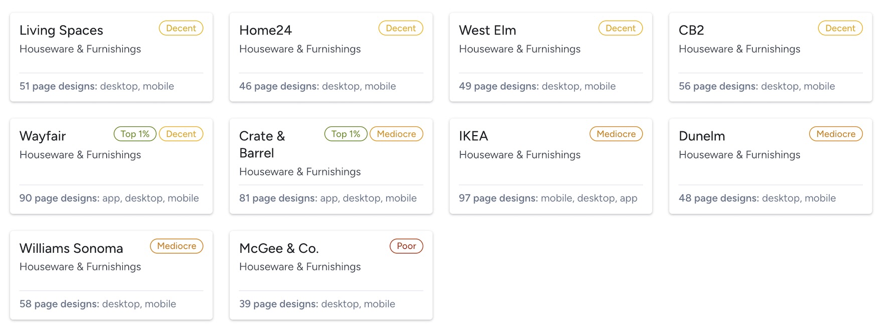
Task: Open the IKEA card title
Action: (473, 136)
